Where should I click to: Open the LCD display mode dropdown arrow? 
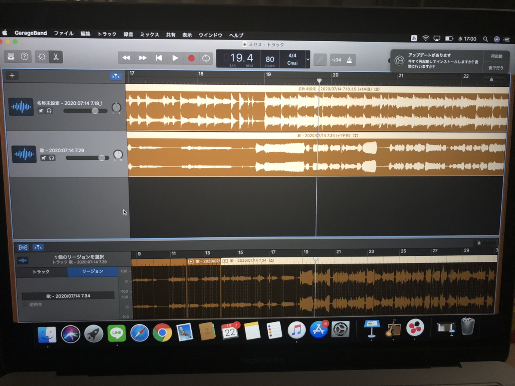click(x=308, y=59)
